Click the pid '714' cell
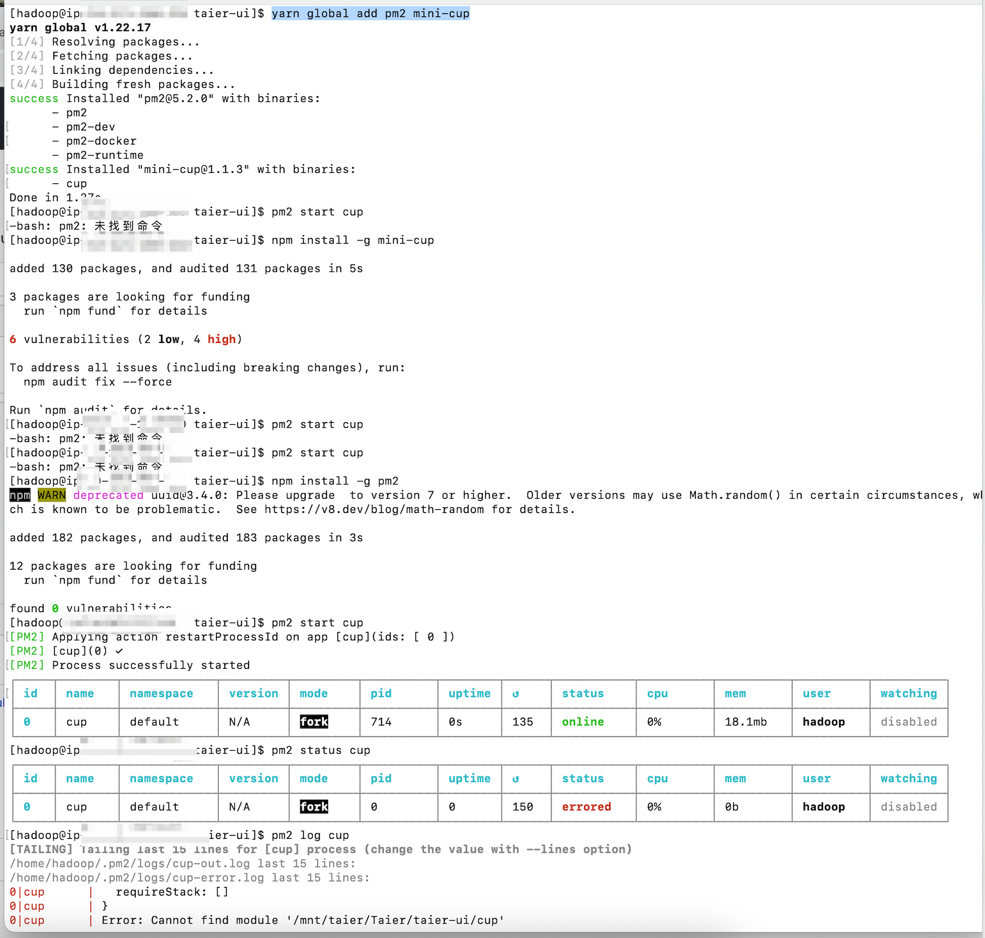This screenshot has height=938, width=985. (x=381, y=722)
